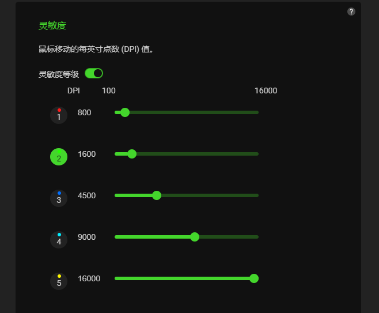Select sensitivity stage 3 blue-dot circle
Image resolution: width=379 pixels, height=313 pixels.
coord(59,198)
